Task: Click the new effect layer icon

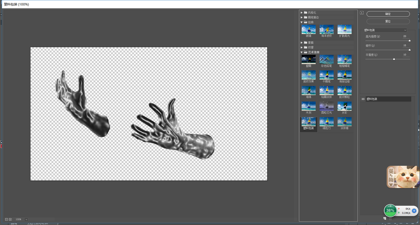Action: coord(385,219)
